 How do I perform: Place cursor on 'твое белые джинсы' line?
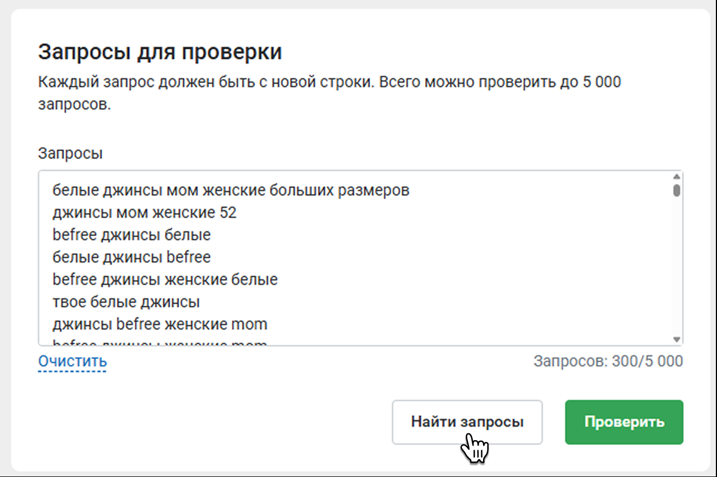(x=126, y=302)
